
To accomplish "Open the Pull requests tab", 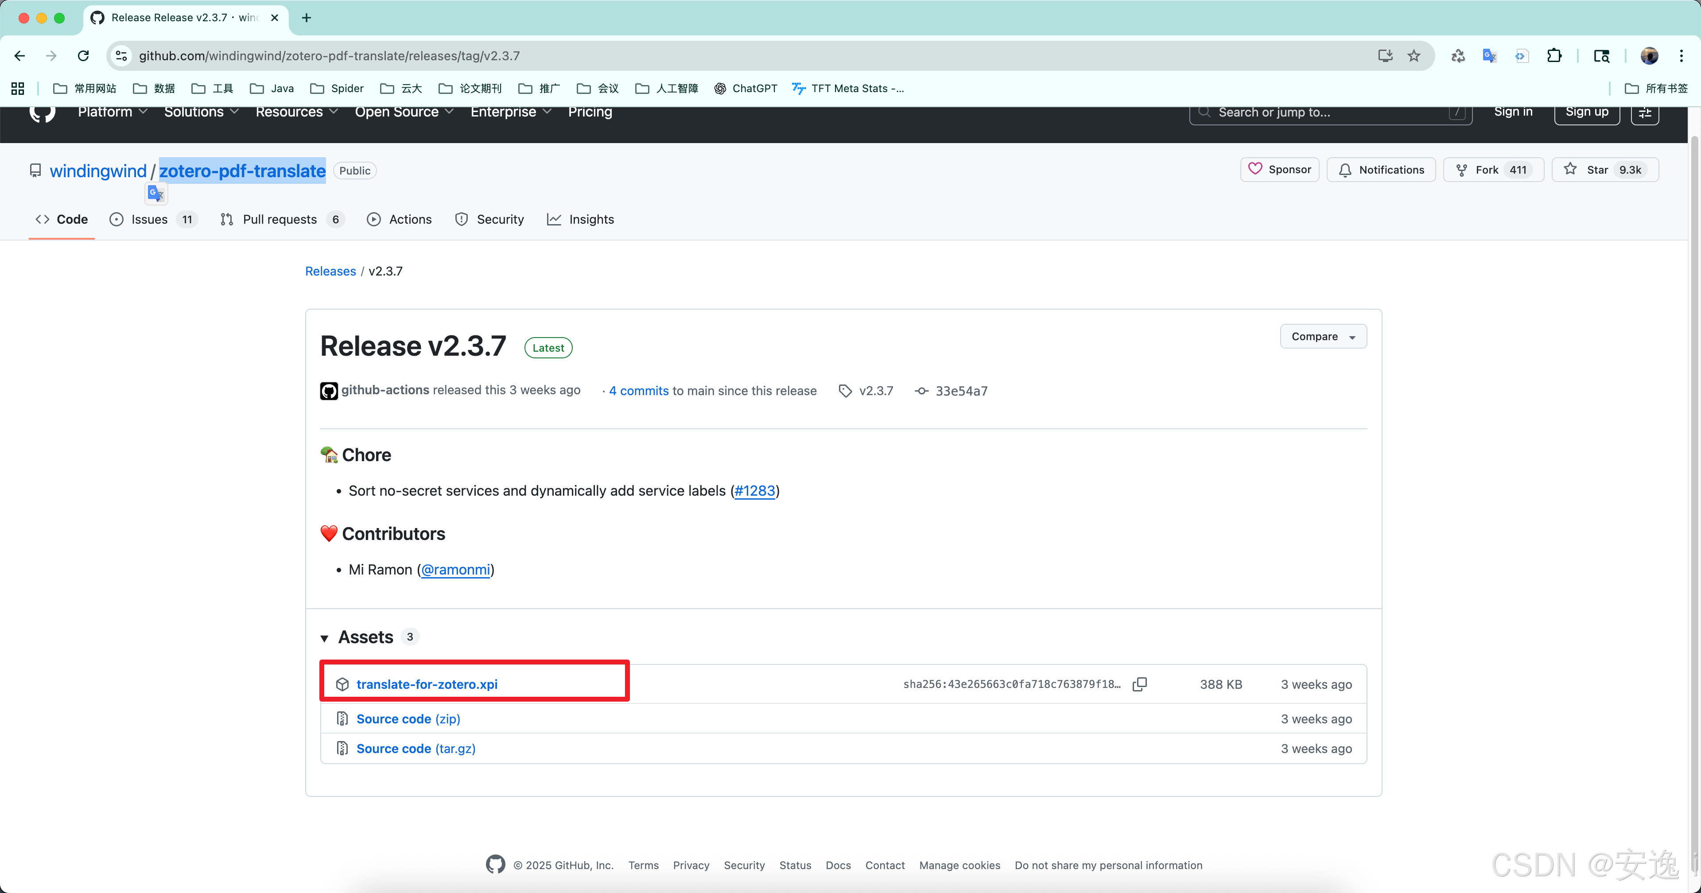I will click(x=283, y=219).
